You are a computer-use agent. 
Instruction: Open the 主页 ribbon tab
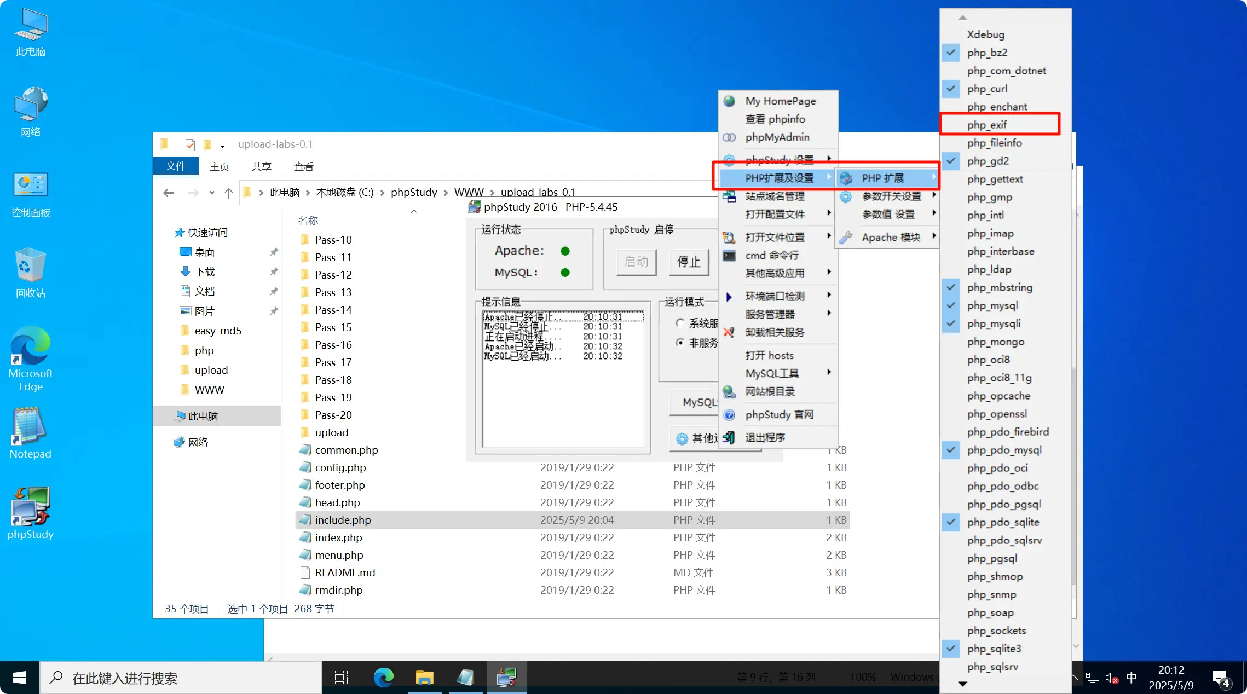(220, 166)
